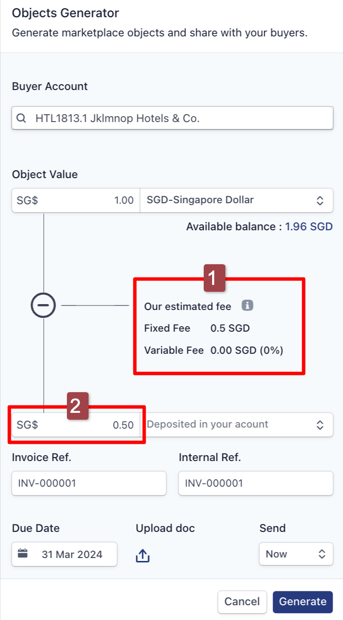Collapse fee details with the minus circle icon
This screenshot has width=343, height=620.
point(43,306)
